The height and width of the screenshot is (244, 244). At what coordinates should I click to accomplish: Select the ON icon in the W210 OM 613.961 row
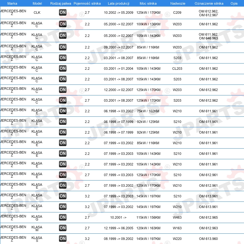pyautogui.click(x=63, y=207)
